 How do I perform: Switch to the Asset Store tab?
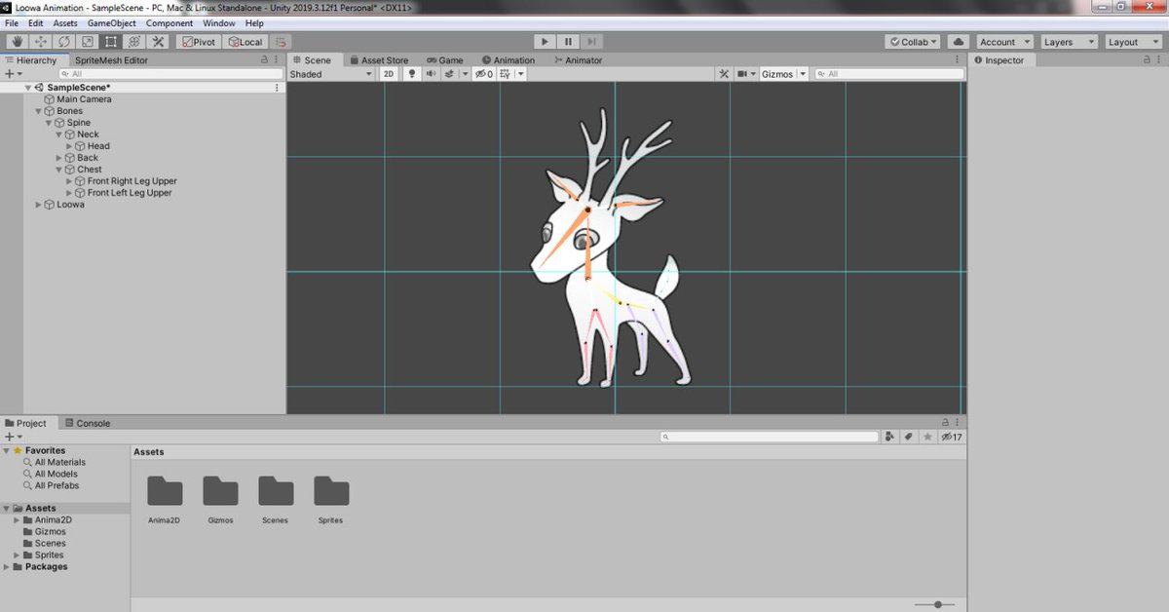pyautogui.click(x=379, y=60)
